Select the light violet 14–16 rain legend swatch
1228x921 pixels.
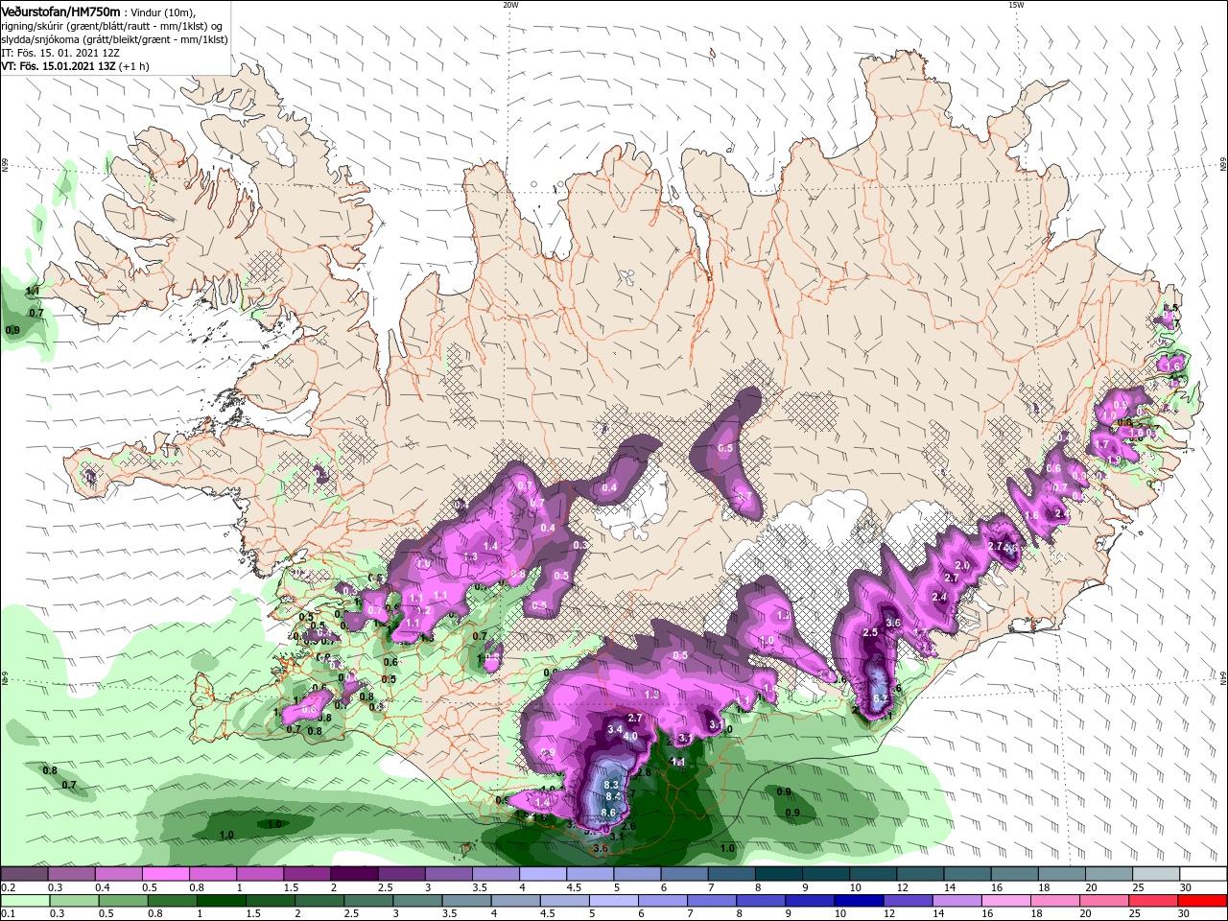(956, 900)
